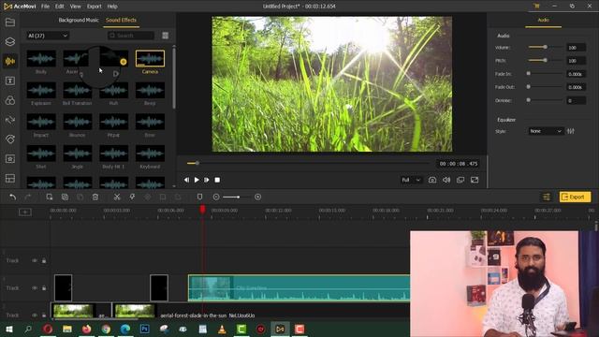Switch sound list to grid view icon

coord(166,36)
